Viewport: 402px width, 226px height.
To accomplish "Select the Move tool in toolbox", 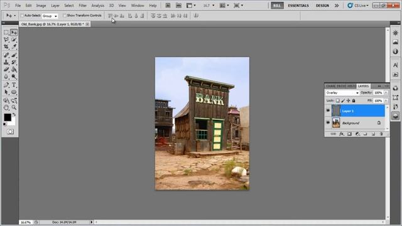I will [x=14, y=33].
